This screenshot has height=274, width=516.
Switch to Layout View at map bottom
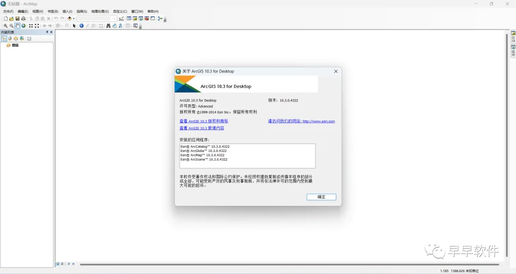pyautogui.click(x=62, y=264)
